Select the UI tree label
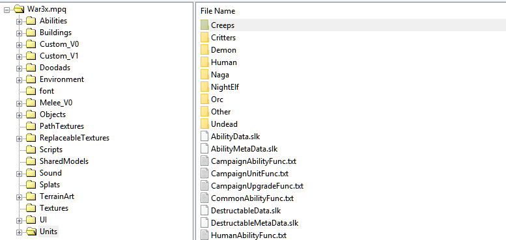This screenshot has width=506, height=240. 43,220
